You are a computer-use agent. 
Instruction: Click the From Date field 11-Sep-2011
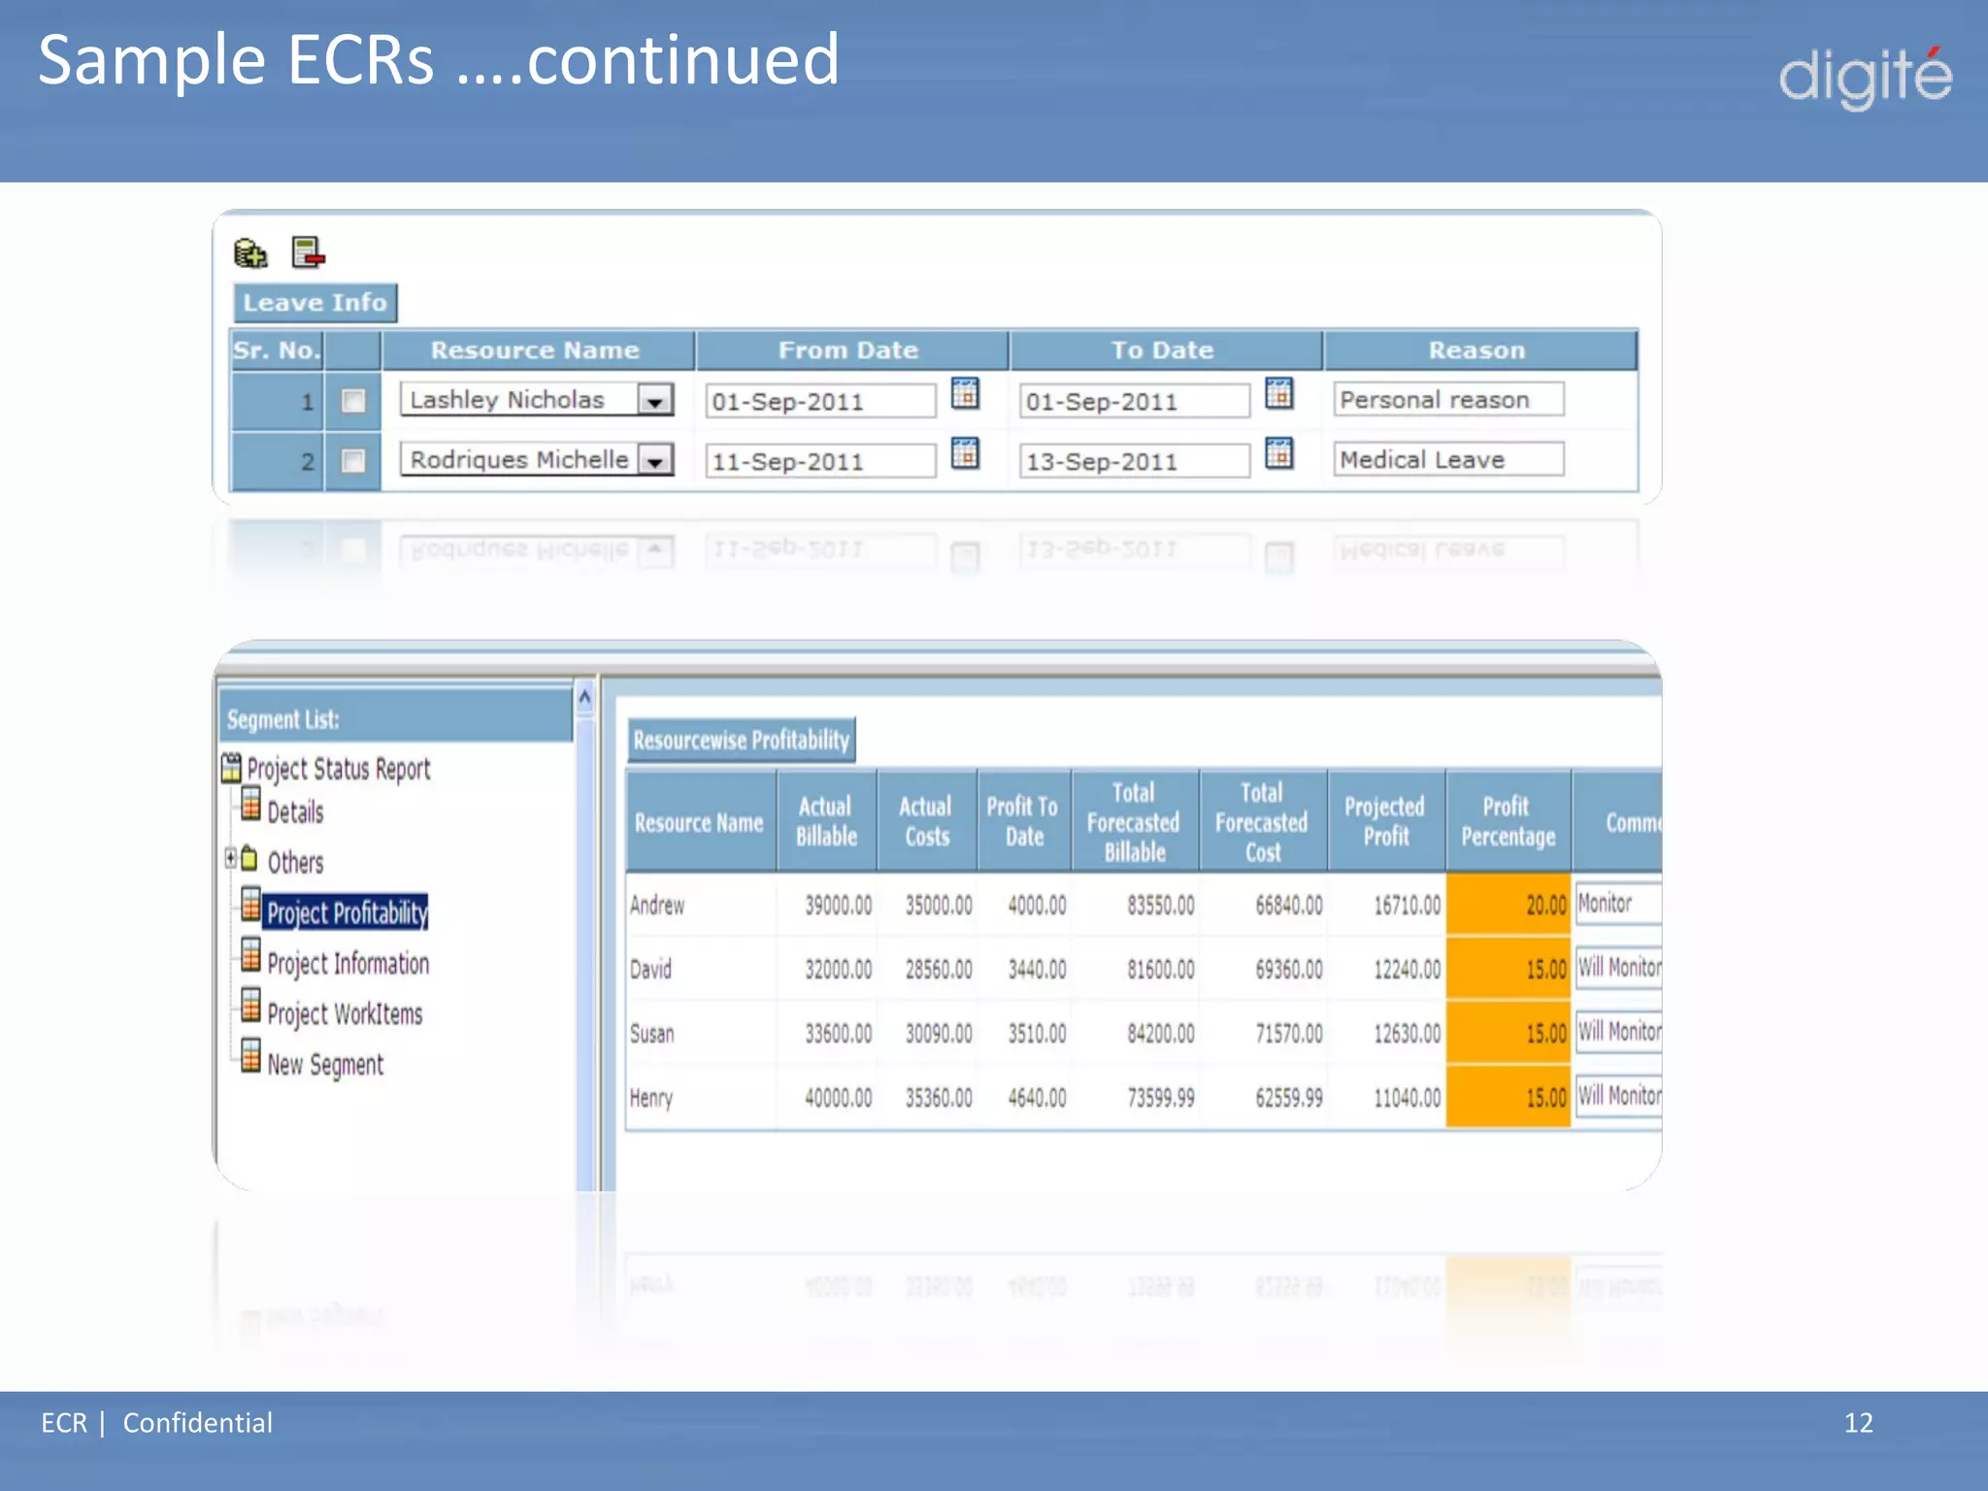coord(820,461)
